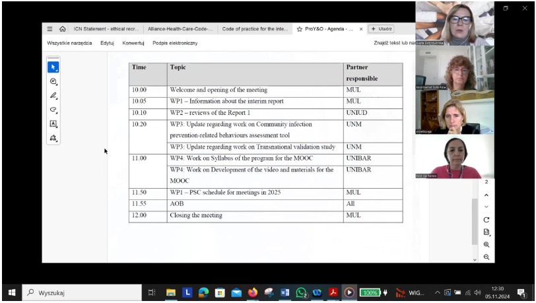Image resolution: width=536 pixels, height=303 pixels.
Task: Rotate page with the rotate icon
Action: (x=486, y=220)
